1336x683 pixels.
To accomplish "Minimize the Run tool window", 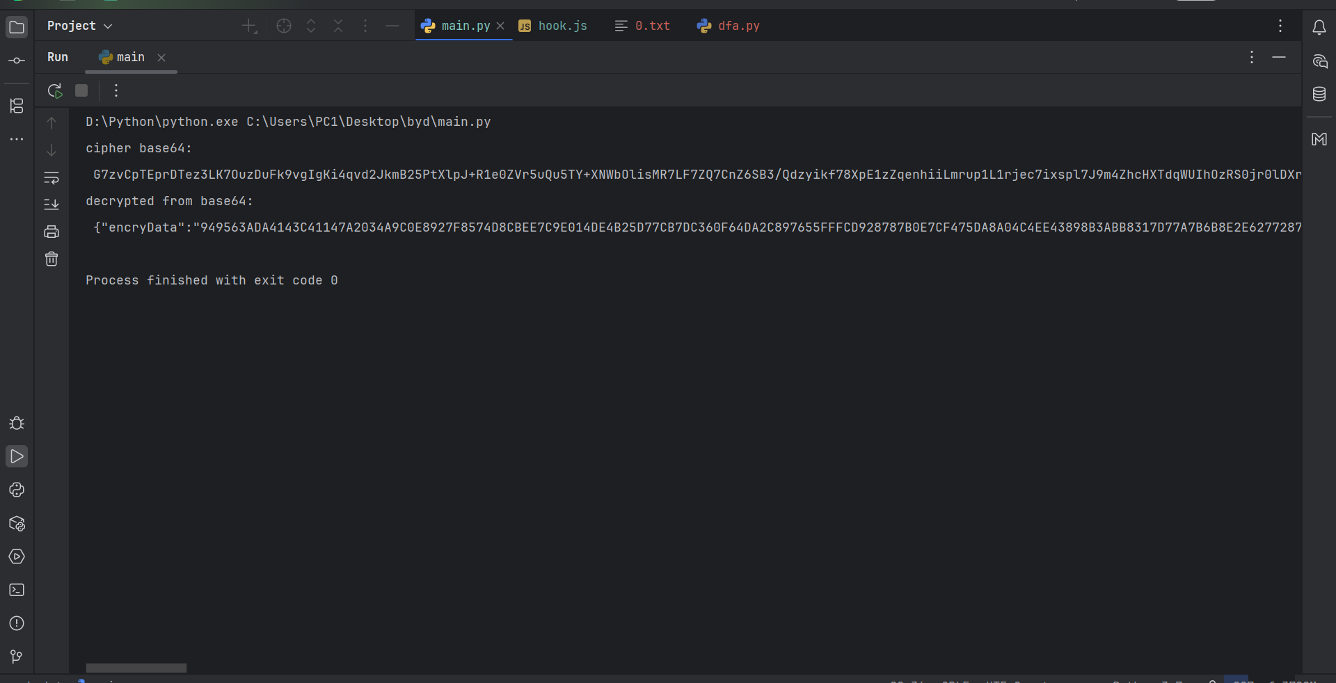I will [x=1279, y=57].
